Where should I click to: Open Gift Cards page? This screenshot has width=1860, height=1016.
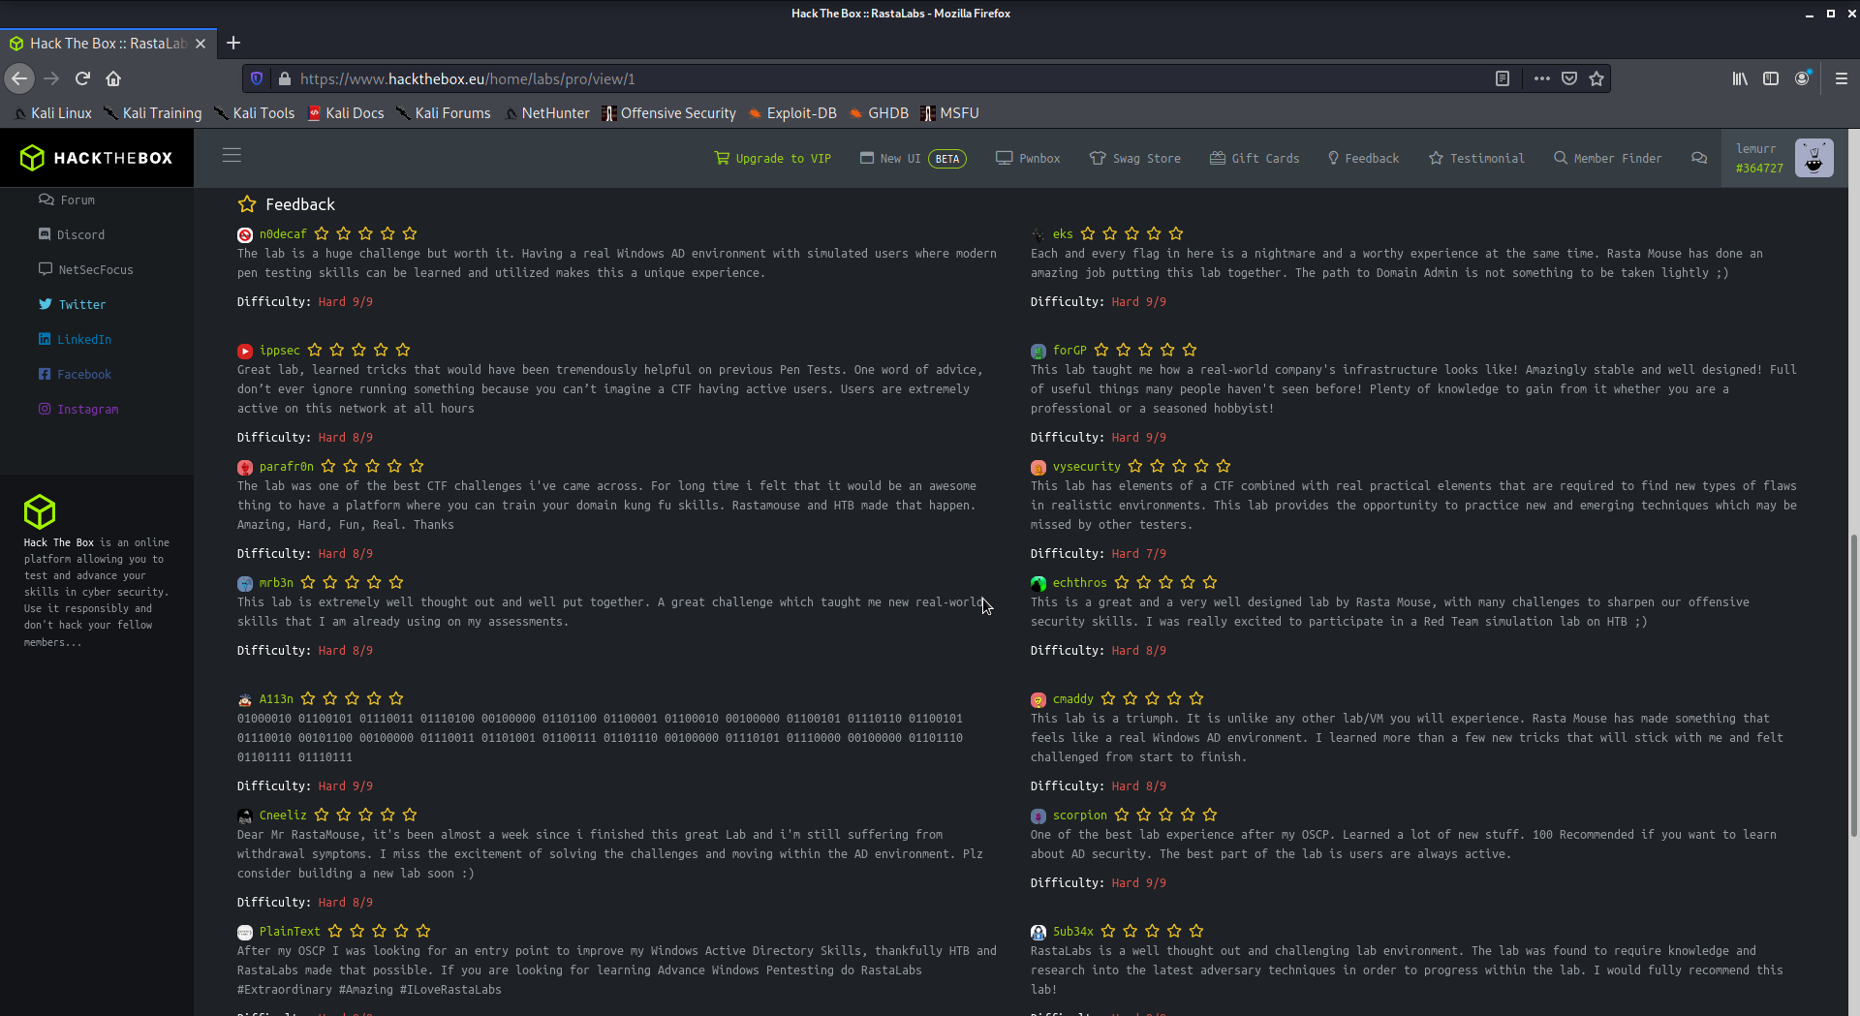pos(1255,158)
